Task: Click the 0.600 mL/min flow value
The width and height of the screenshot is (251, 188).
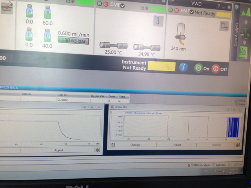Action: [73, 34]
